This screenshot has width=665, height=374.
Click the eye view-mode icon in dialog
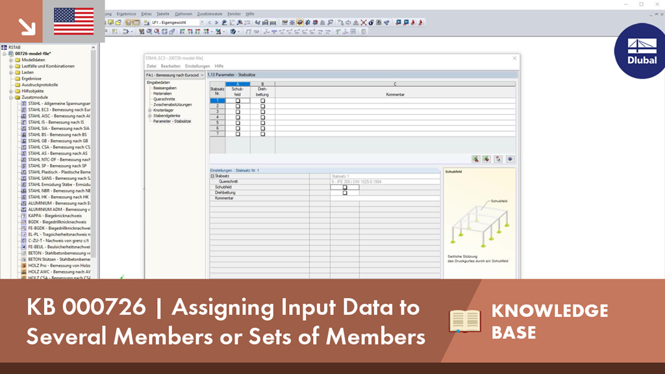(x=510, y=159)
